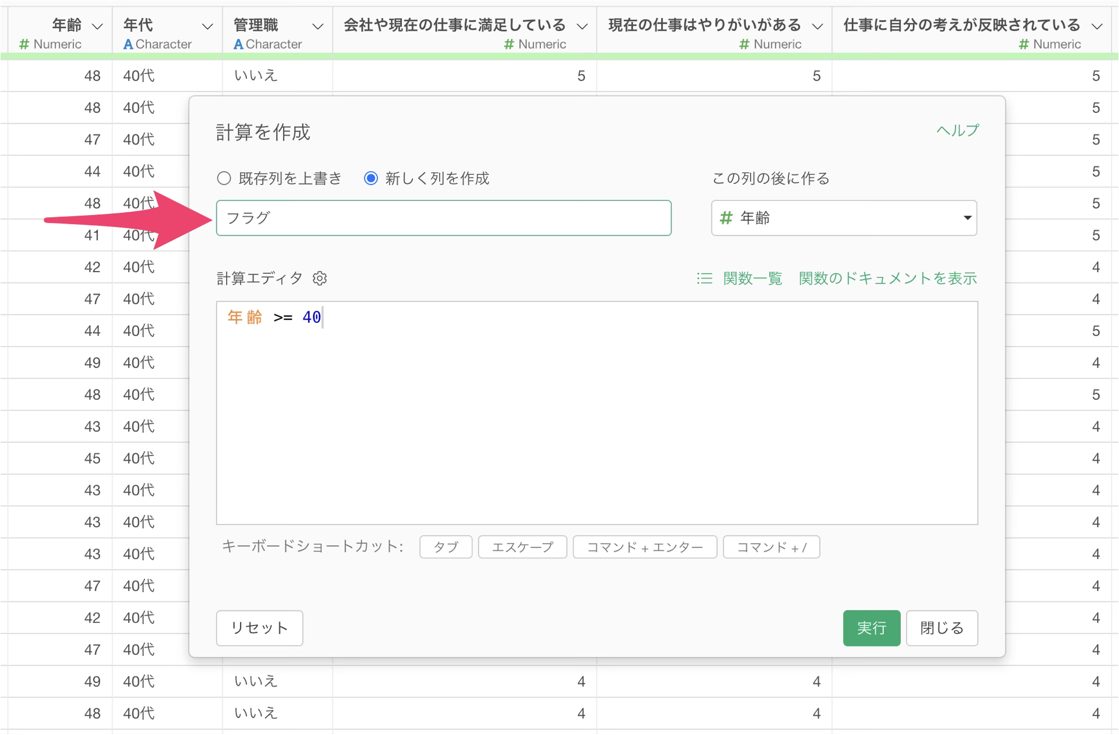1119x735 pixels.
Task: Click Numeric hash icon under 会社や現在の仕事に満足している
Action: (x=509, y=44)
